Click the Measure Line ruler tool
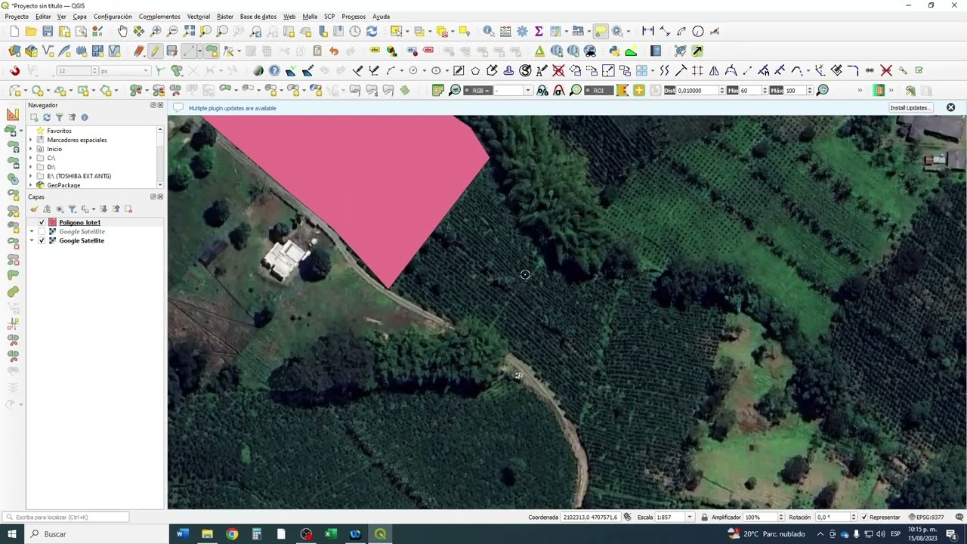 pos(648,31)
